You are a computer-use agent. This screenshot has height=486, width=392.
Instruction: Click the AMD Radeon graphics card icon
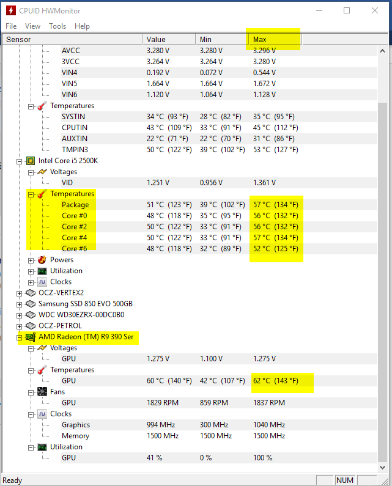pyautogui.click(x=31, y=337)
